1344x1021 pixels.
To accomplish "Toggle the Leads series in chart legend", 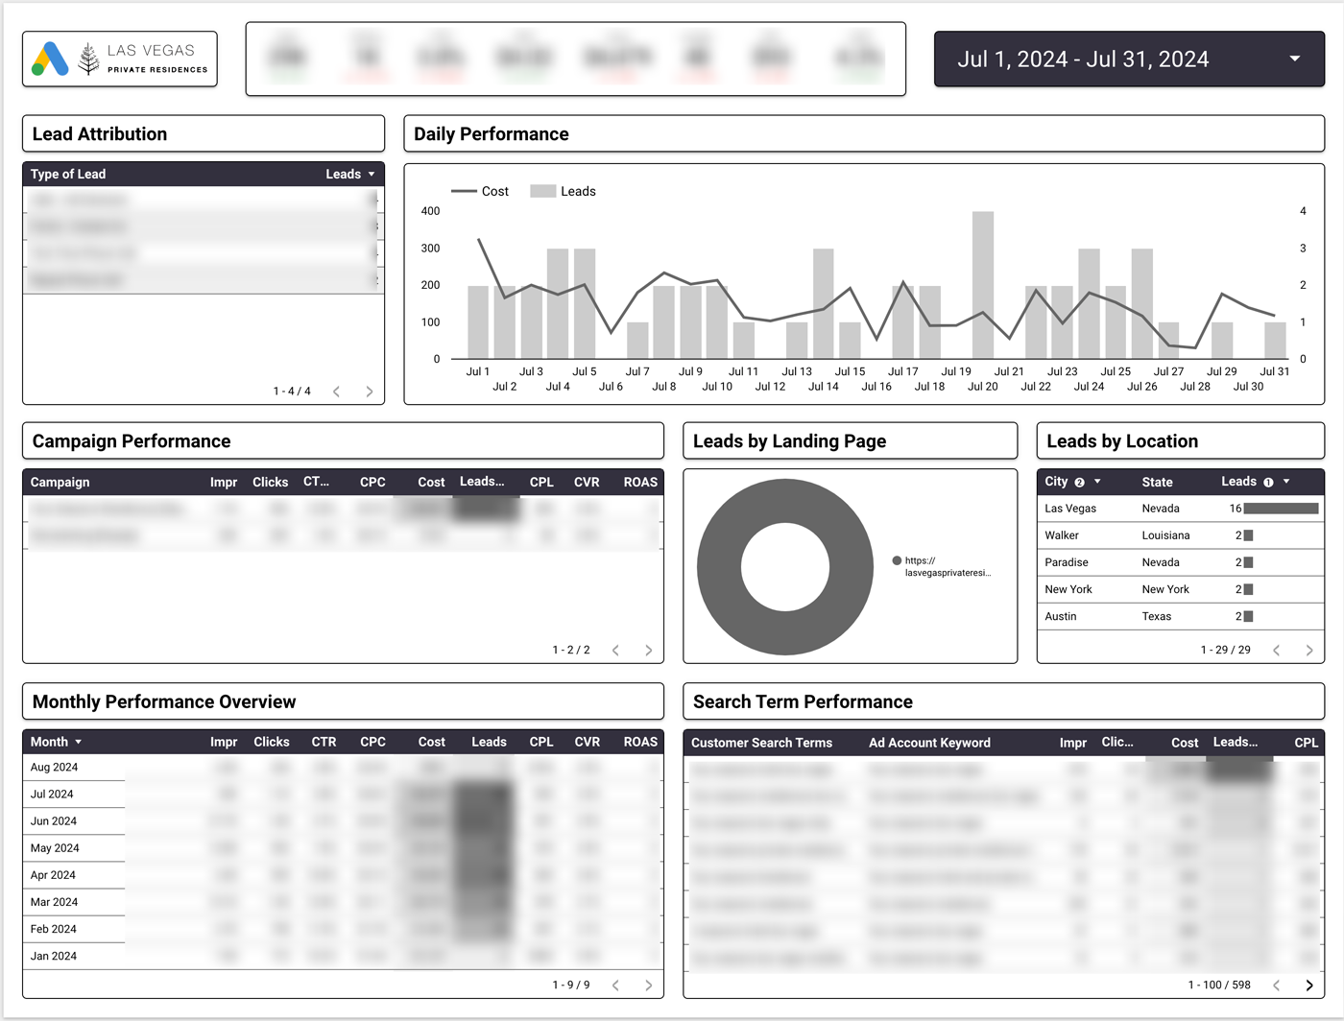I will 563,191.
